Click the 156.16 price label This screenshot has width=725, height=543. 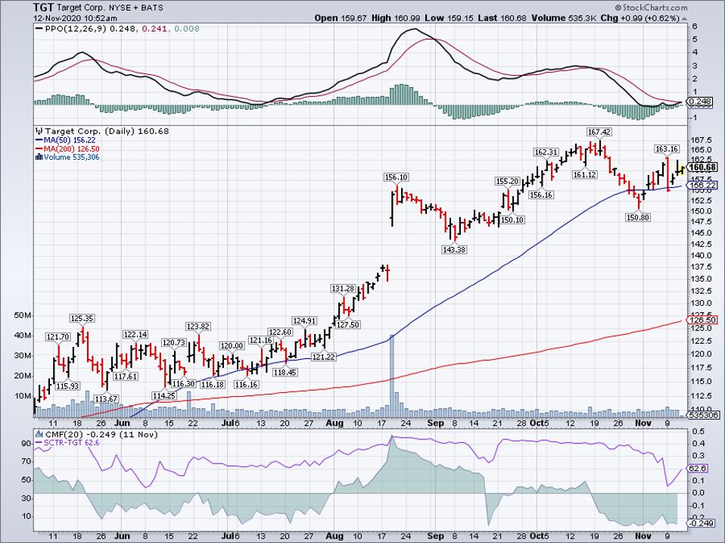point(541,195)
